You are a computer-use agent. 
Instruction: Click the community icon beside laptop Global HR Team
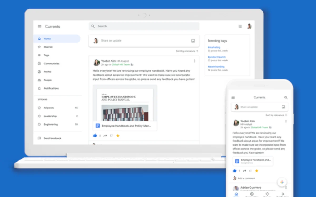132,65
